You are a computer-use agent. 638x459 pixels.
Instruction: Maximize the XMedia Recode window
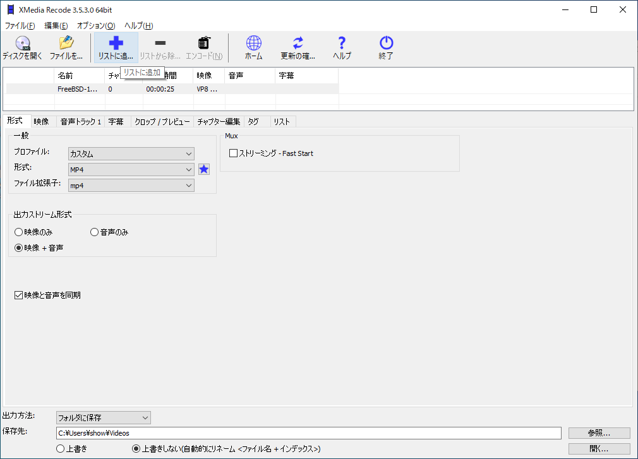click(x=594, y=9)
